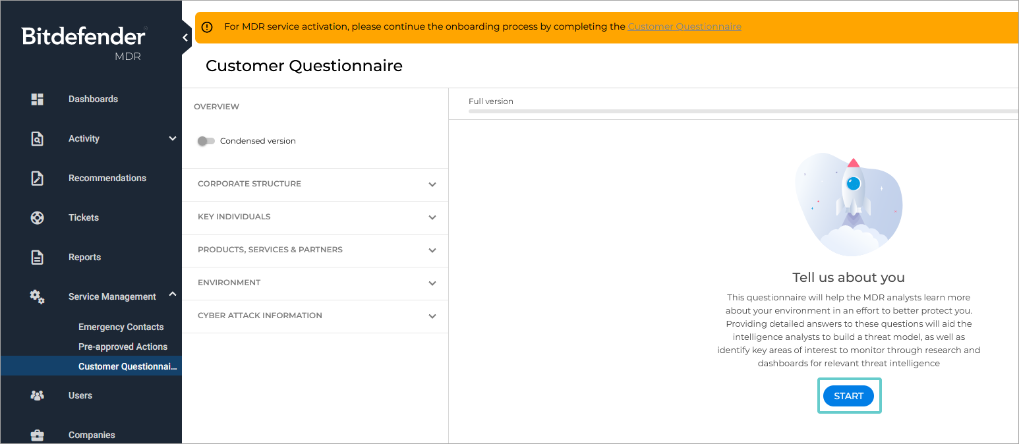1019x444 pixels.
Task: Click the Reports document icon
Action: 38,258
